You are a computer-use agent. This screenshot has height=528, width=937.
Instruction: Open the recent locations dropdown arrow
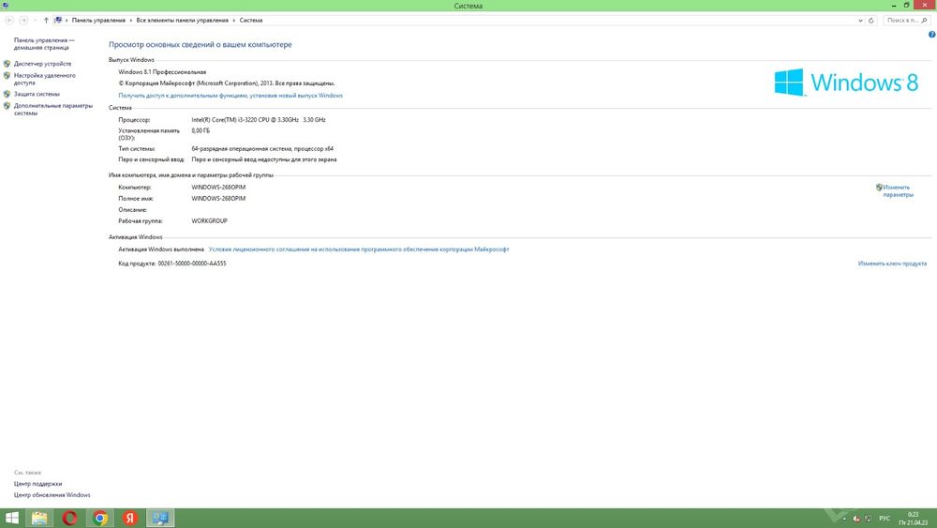tap(36, 21)
